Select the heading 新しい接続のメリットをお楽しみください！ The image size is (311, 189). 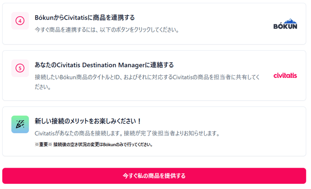88,121
